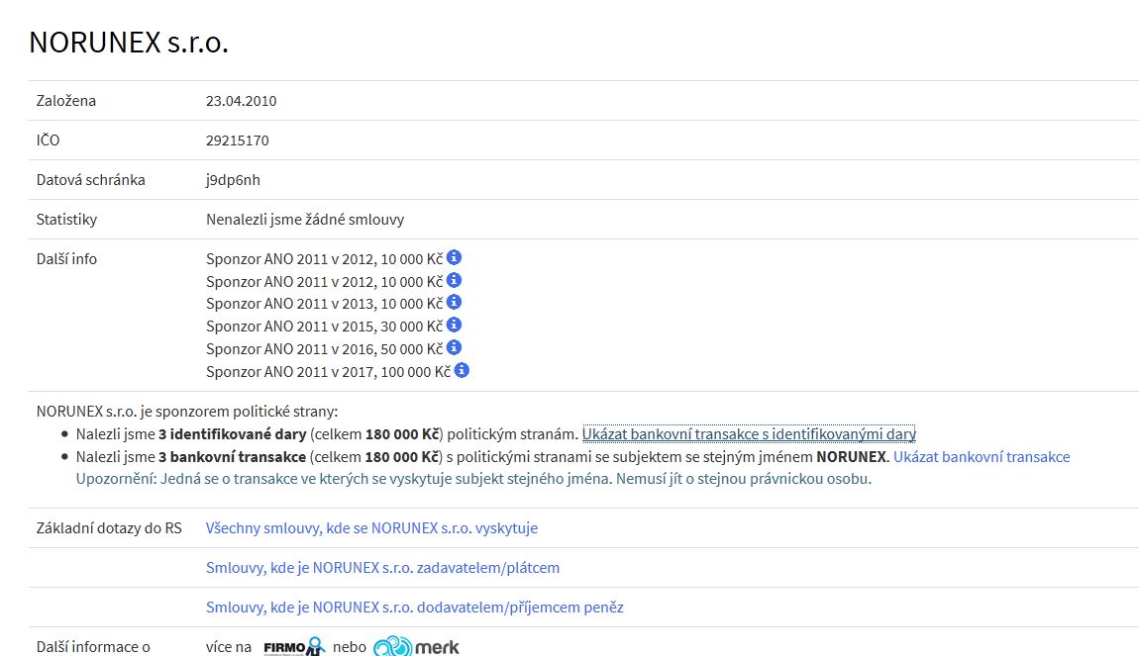Click 'Sponzor ANO 2011 v 2013, 10 000 Kč' text
Viewport: 1139px width, 656px height.
[324, 304]
